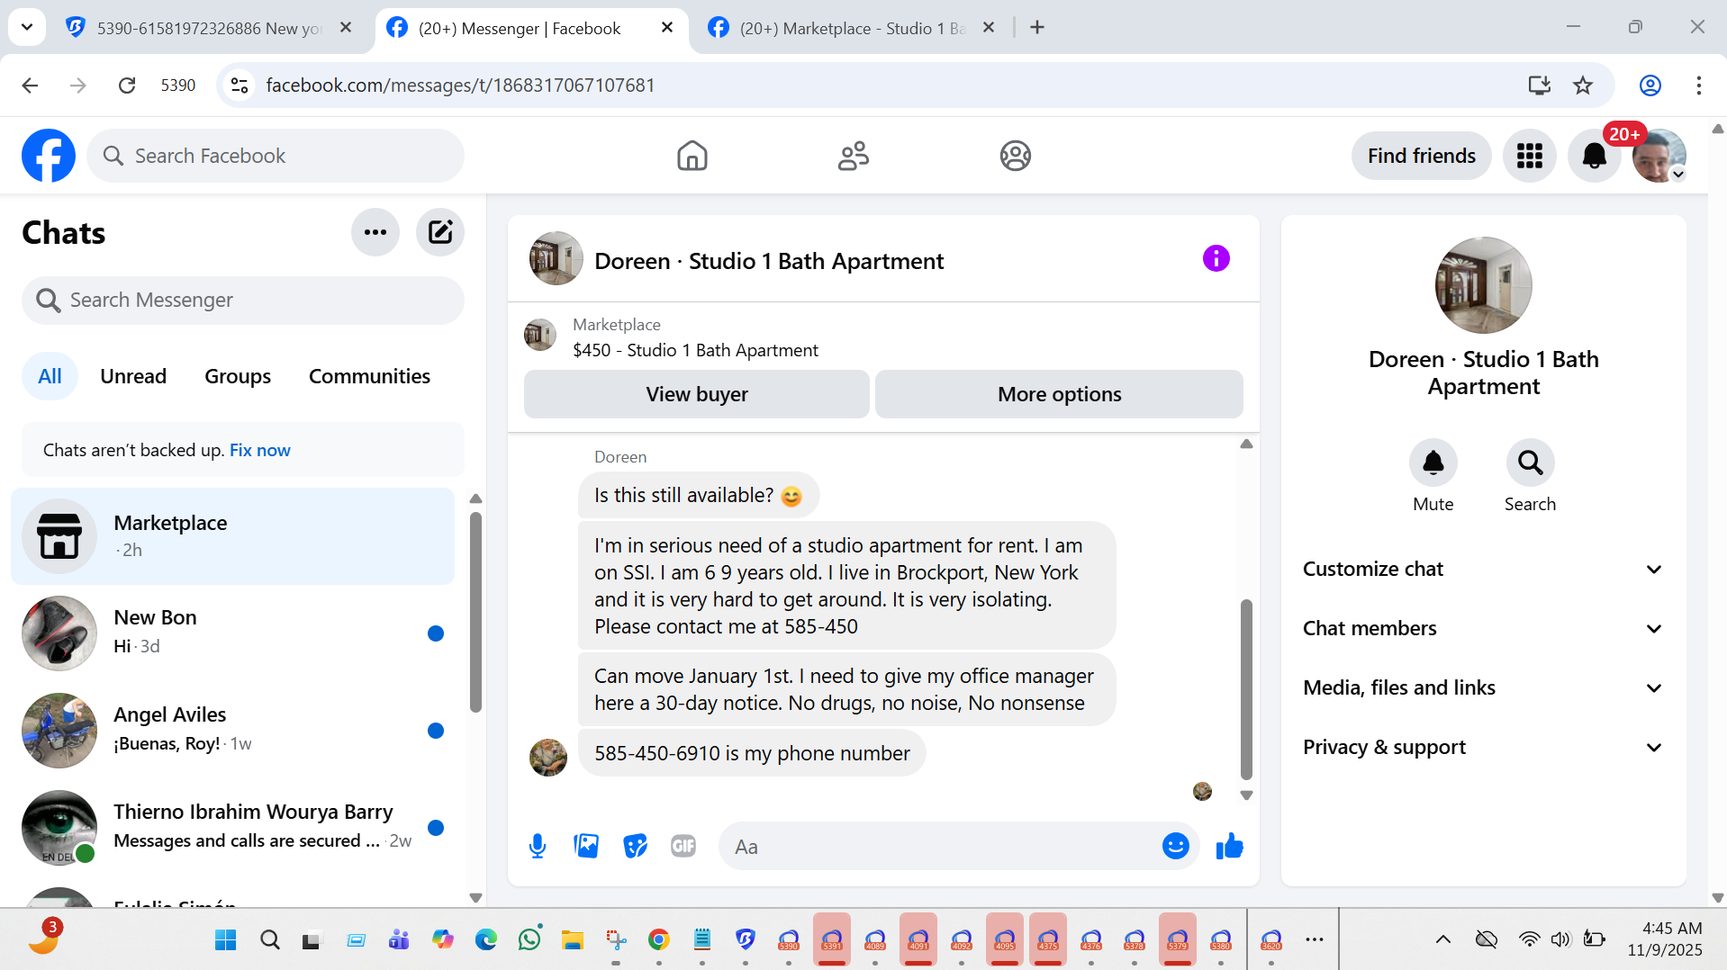
Task: Expand Customize chat section
Action: tap(1483, 570)
